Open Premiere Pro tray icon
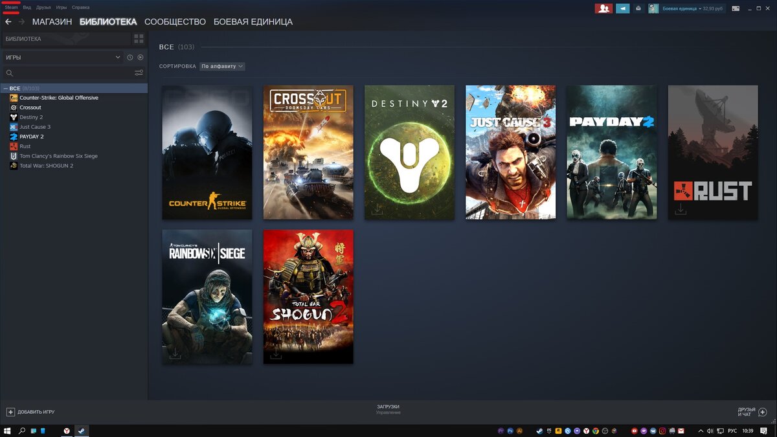Screen dimensions: 777x437 click(x=501, y=431)
